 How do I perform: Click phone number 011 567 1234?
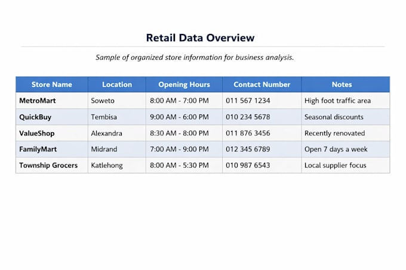[248, 101]
